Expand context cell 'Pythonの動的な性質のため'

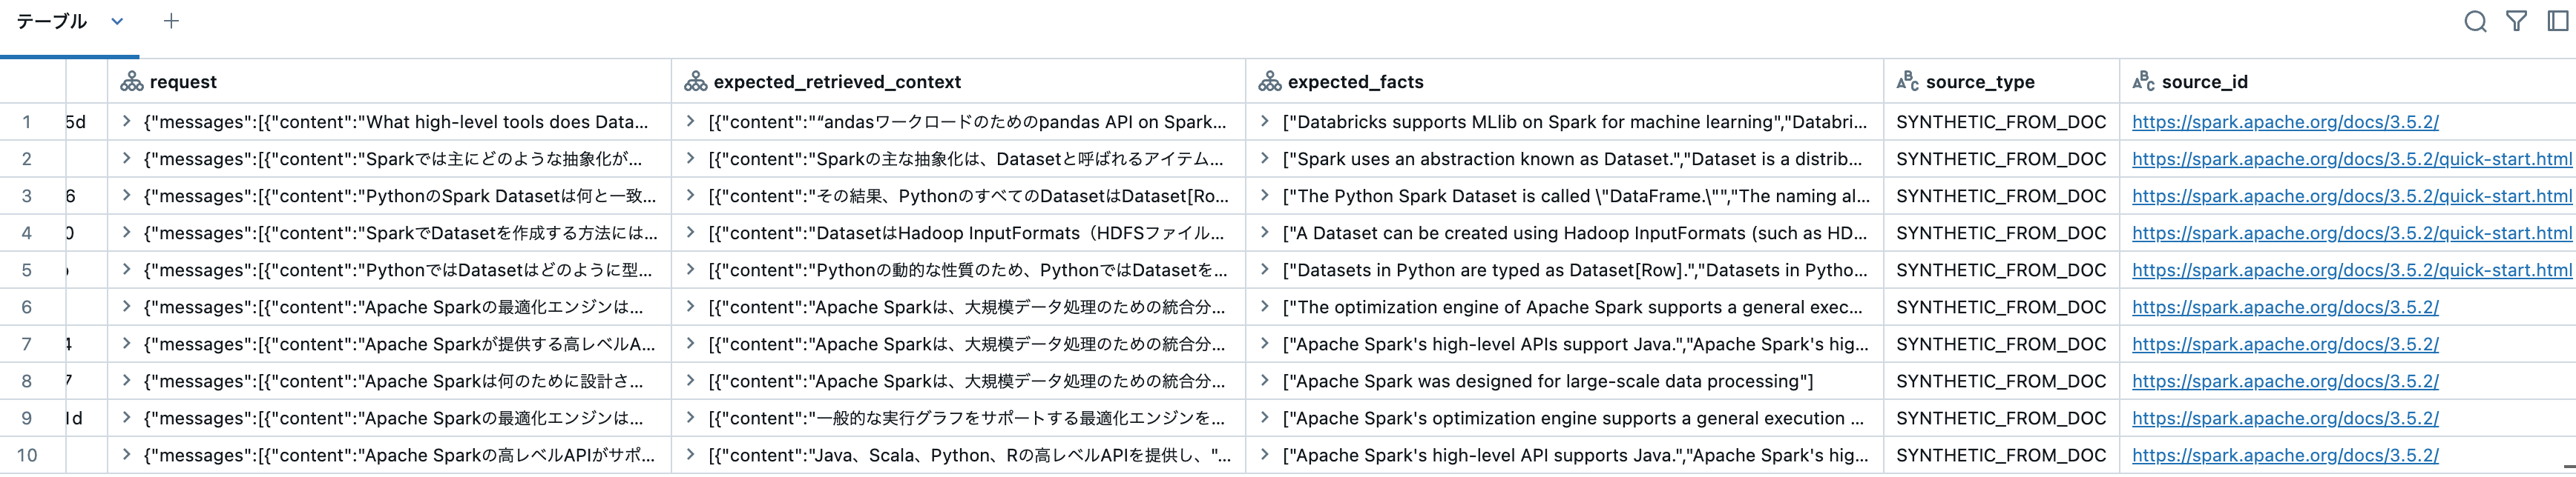pyautogui.click(x=690, y=270)
